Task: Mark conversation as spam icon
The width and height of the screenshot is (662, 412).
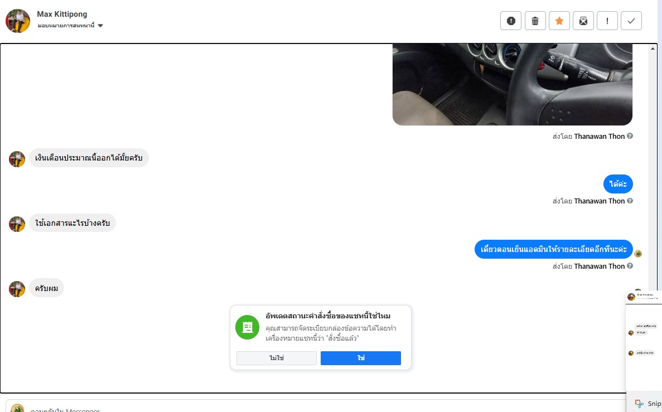Action: pyautogui.click(x=511, y=21)
